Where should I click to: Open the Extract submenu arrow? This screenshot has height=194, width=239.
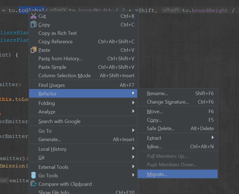pos(212,138)
